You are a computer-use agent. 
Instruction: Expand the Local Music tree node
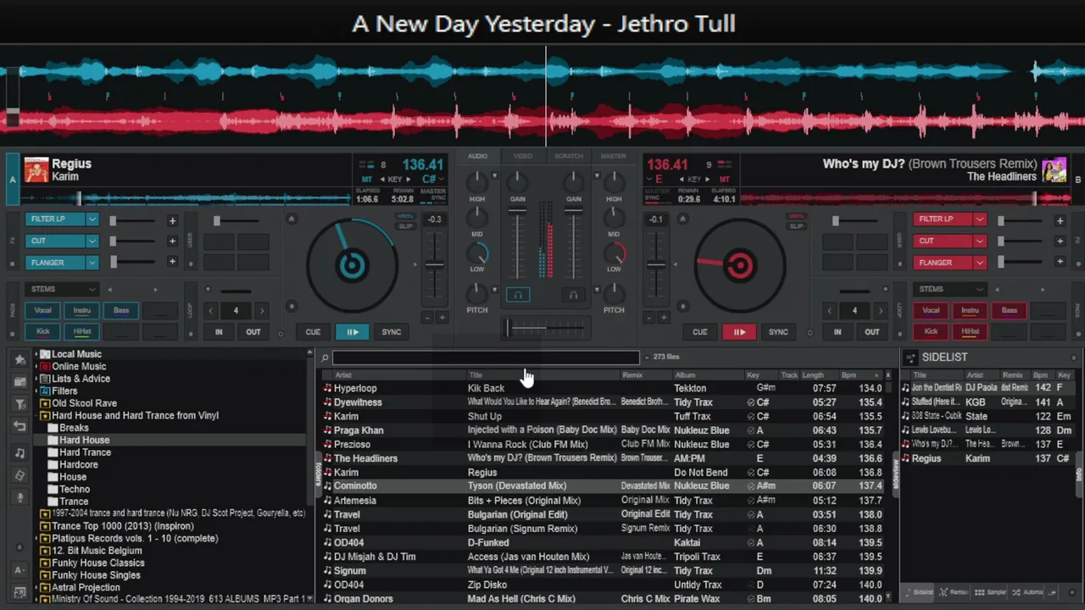[x=36, y=354]
